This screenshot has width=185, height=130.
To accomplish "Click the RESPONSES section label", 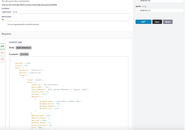I will 6,17.
